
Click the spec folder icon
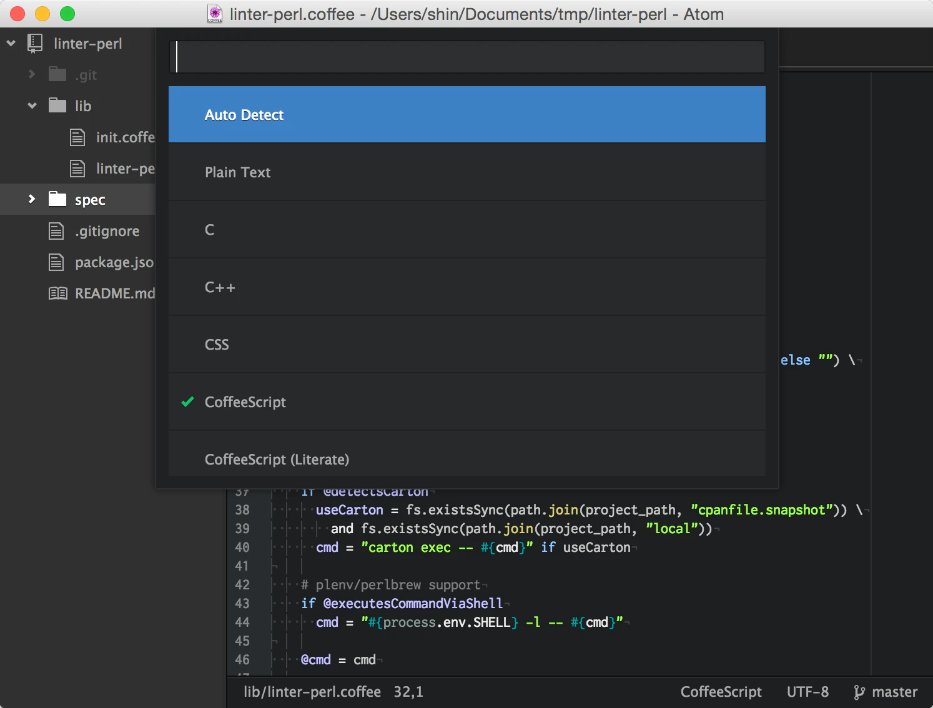pyautogui.click(x=57, y=199)
